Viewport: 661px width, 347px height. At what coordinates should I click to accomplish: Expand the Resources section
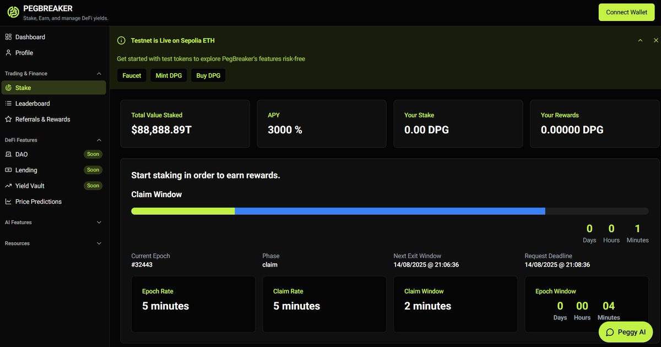click(99, 243)
